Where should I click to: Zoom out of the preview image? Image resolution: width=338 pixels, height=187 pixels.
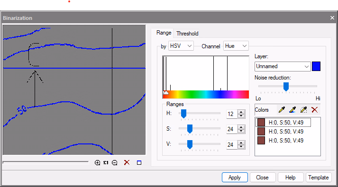[x=114, y=163]
